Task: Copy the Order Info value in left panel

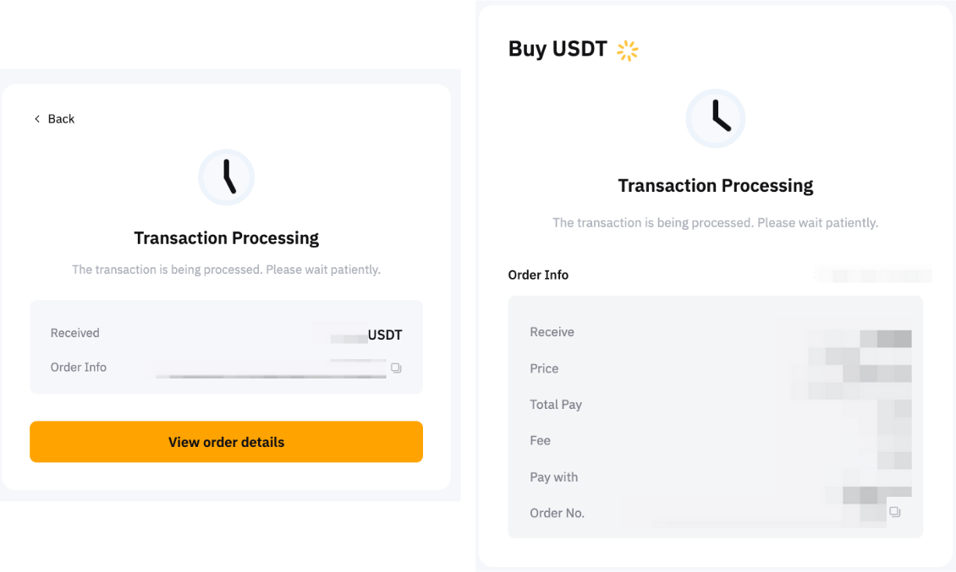Action: [x=396, y=368]
